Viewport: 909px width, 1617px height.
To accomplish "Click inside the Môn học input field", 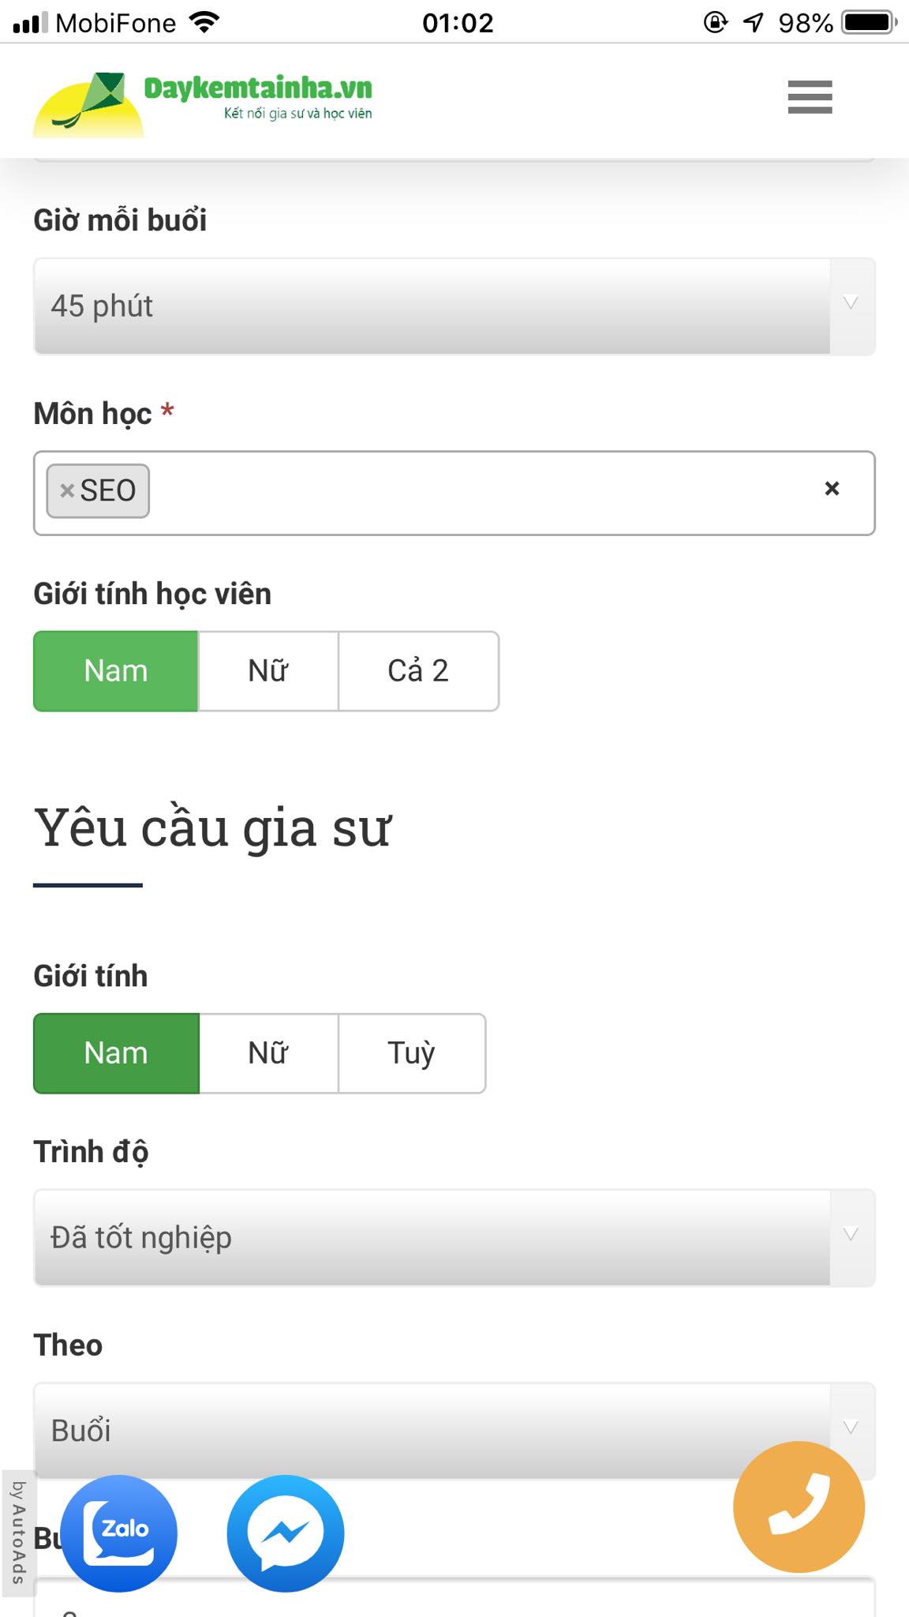I will [473, 490].
